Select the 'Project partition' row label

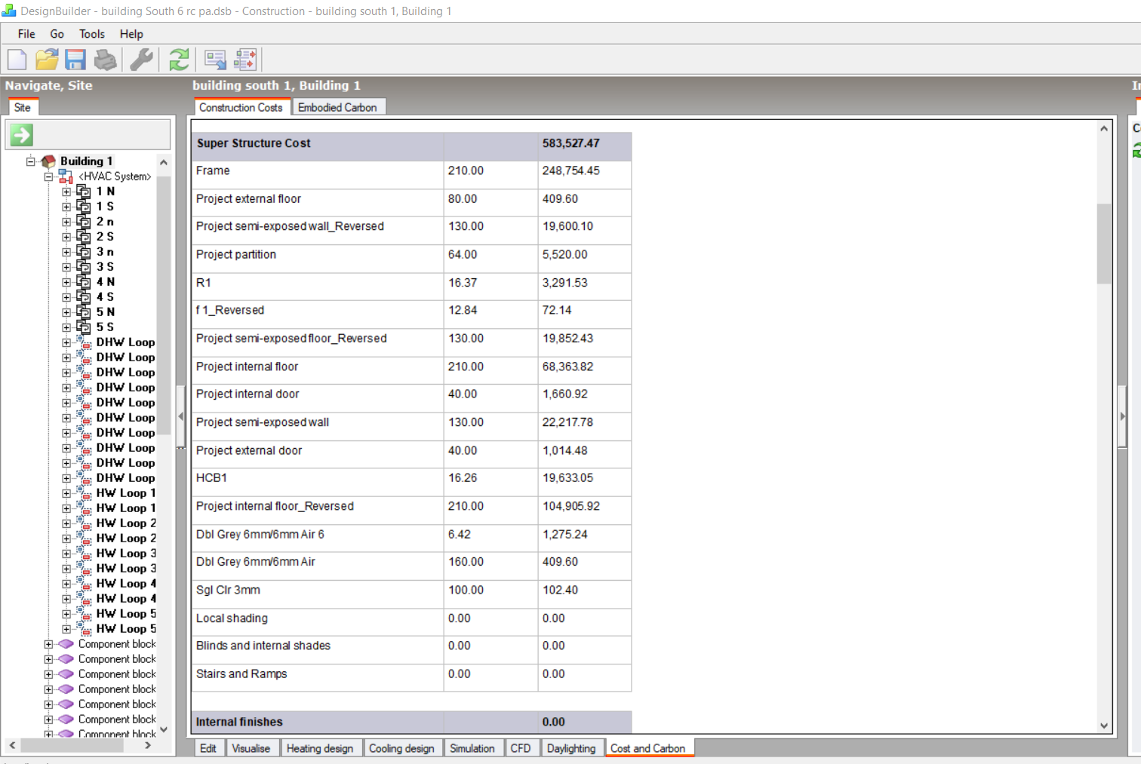tap(236, 255)
